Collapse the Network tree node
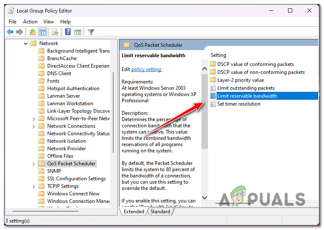324x230 pixels. (26, 43)
